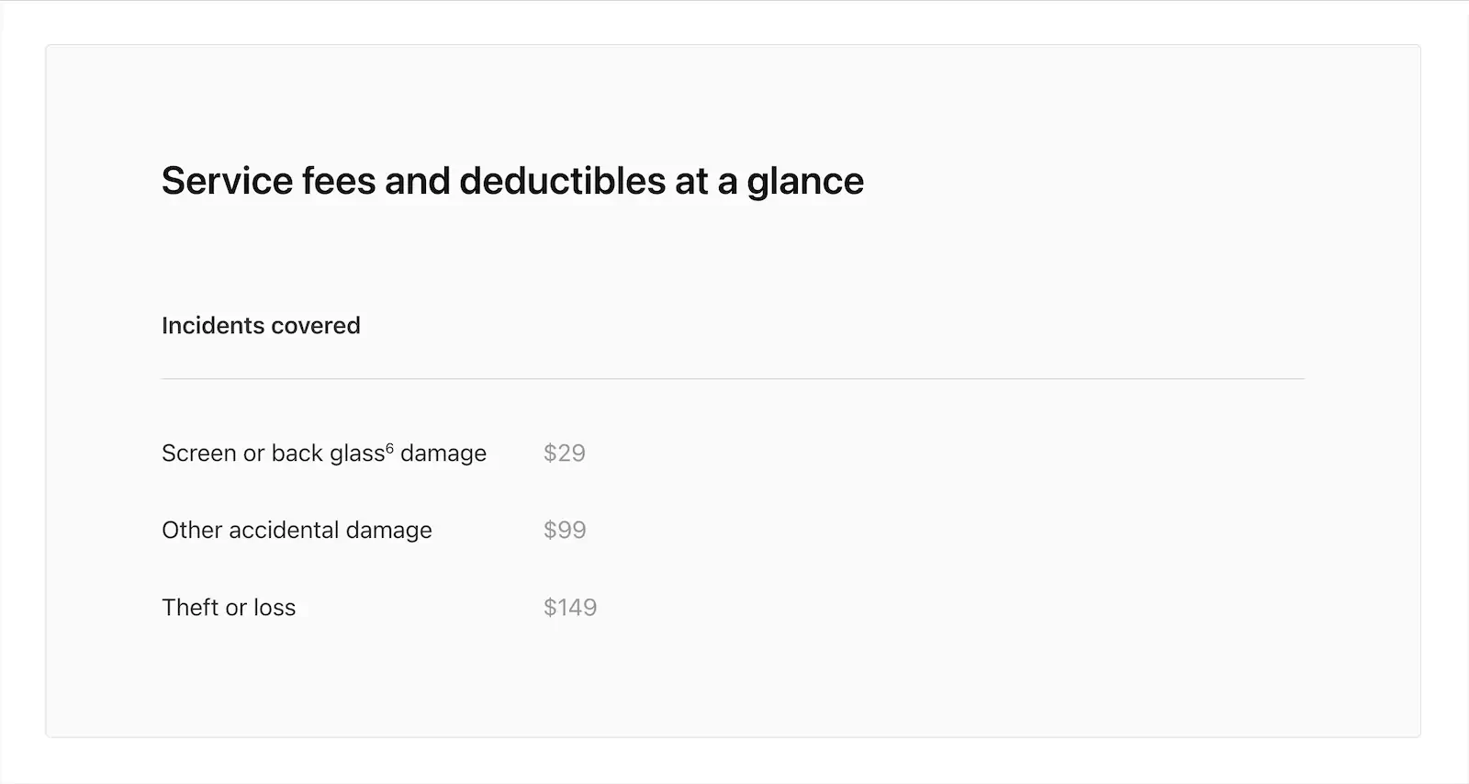This screenshot has height=784, width=1469.
Task: Click the "Theft or loss" row label
Action: (x=229, y=608)
